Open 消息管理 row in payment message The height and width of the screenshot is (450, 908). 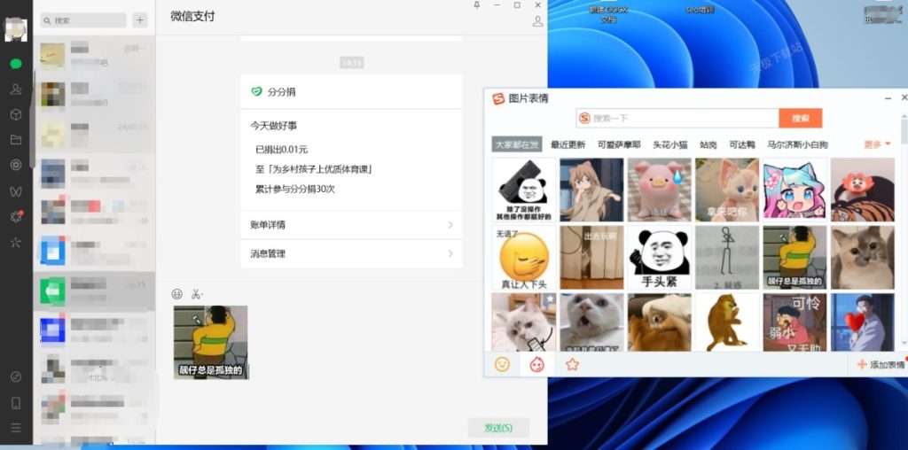(351, 253)
